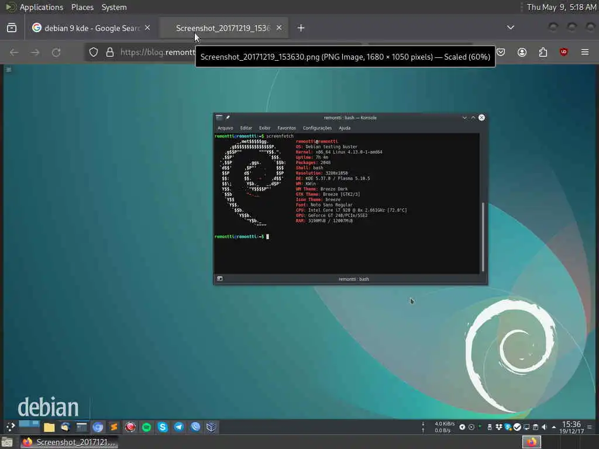599x449 pixels.
Task: Click the clock showing Thu May 9
Action: [561, 7]
